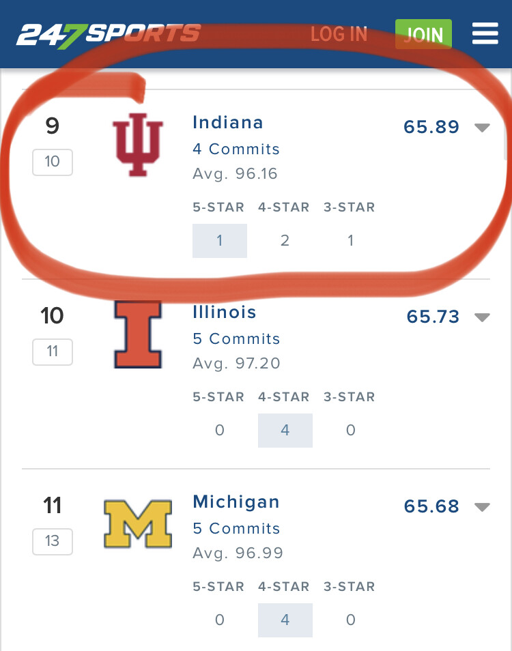Select Illinois' highlighted 4-star count
512x651 pixels.
(285, 431)
